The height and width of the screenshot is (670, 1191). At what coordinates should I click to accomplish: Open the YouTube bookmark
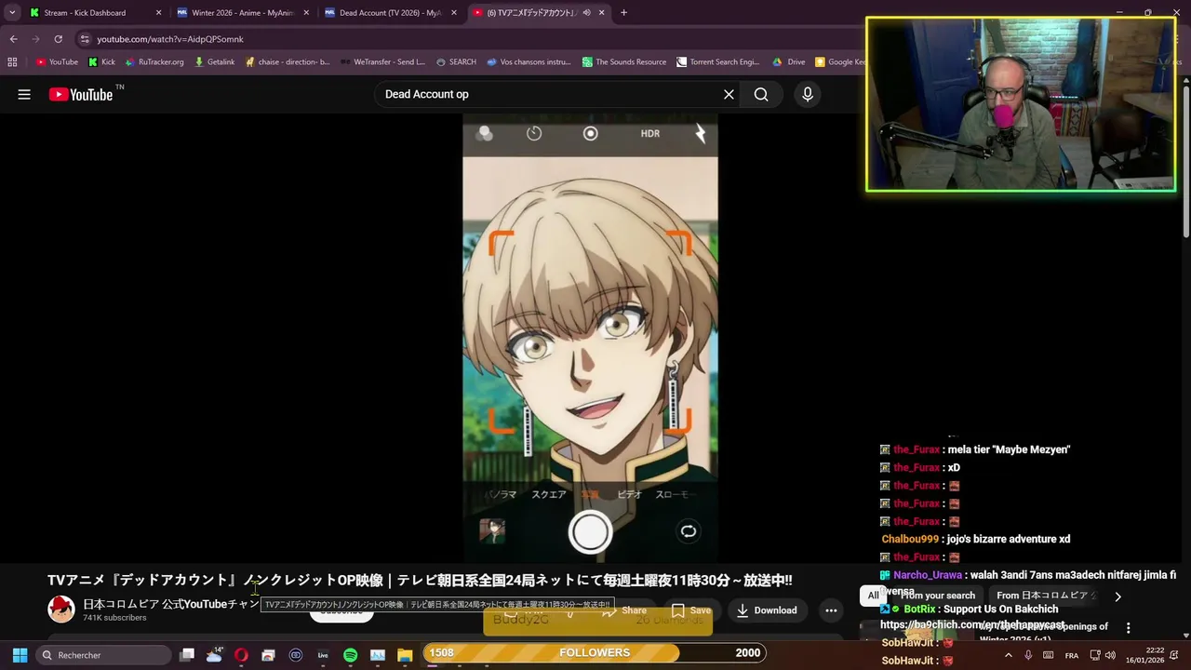[57, 62]
